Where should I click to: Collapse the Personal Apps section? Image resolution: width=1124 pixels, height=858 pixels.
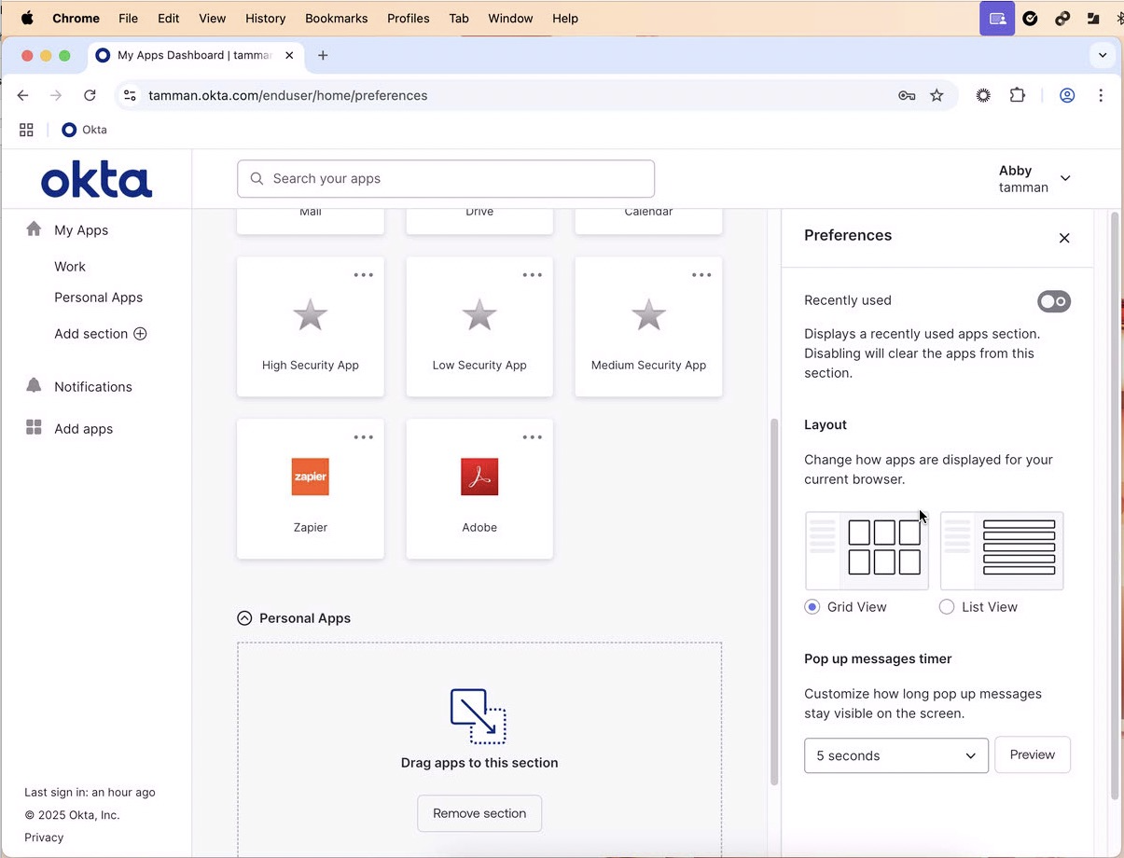click(244, 618)
